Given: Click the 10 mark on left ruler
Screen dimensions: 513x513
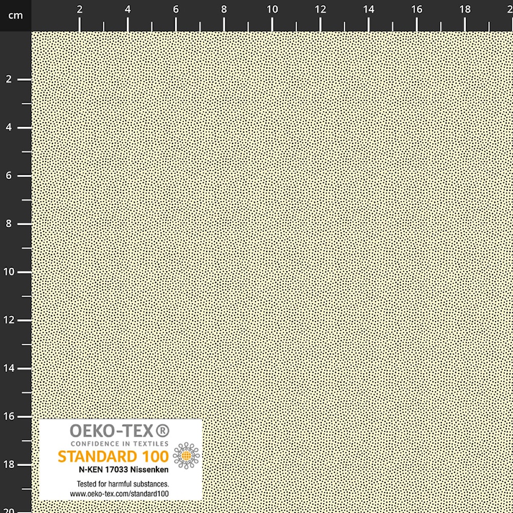Looking at the screenshot, I should tap(8, 272).
